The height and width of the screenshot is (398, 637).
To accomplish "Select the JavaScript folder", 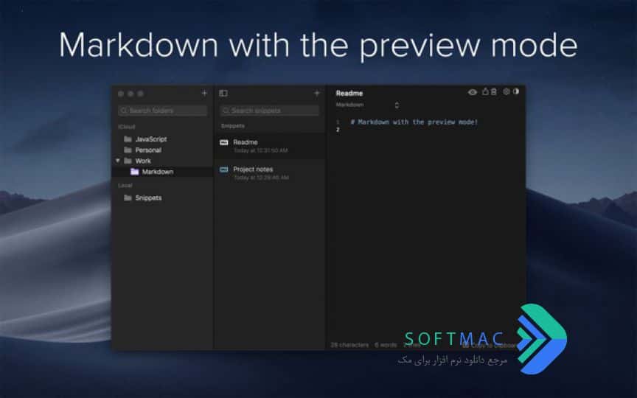I will pos(162,139).
